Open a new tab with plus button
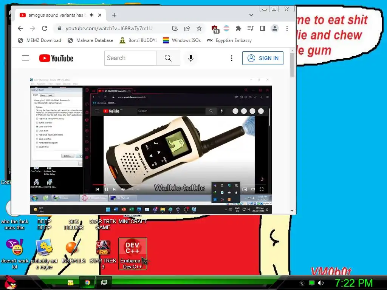The height and width of the screenshot is (290, 387). coord(114,15)
